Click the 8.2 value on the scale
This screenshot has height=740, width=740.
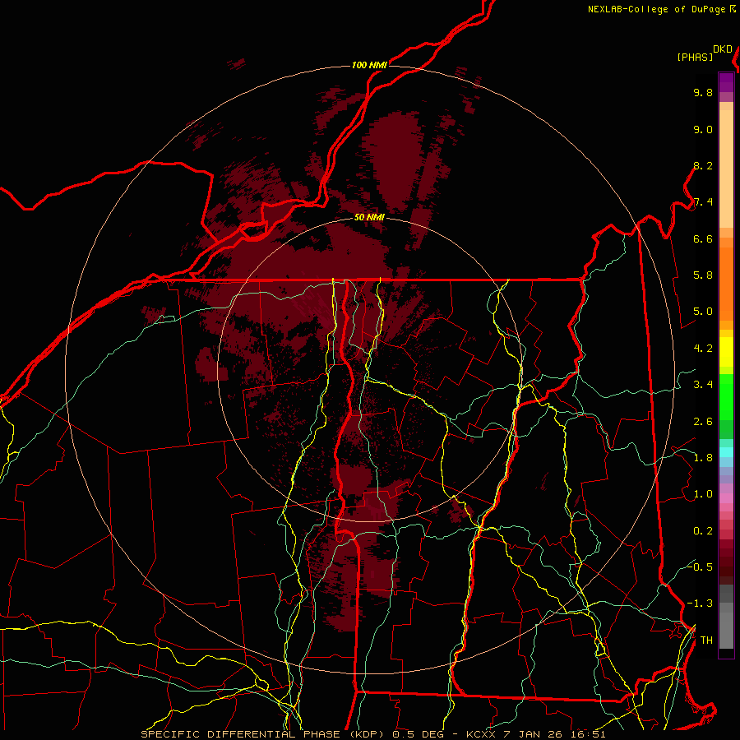703,165
